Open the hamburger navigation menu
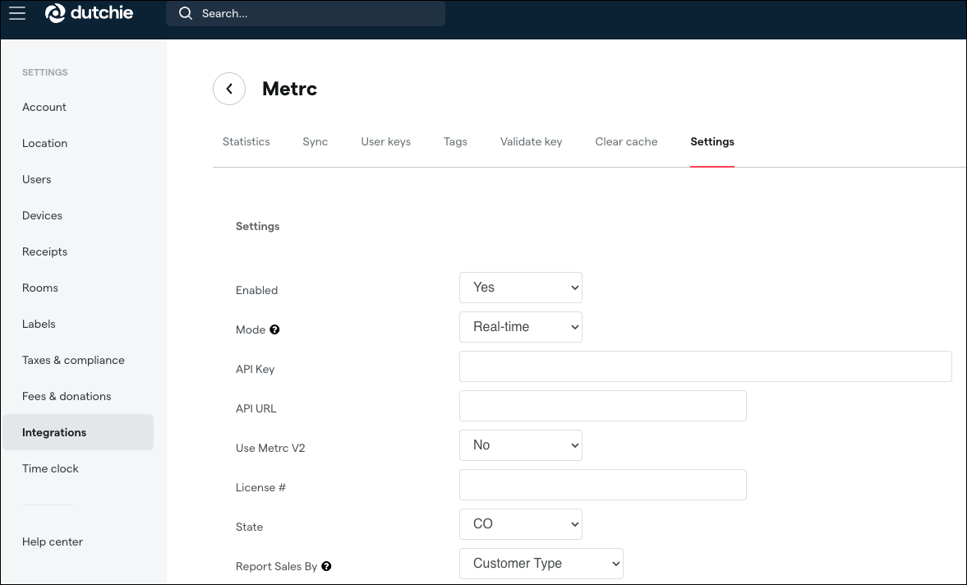 click(x=16, y=12)
